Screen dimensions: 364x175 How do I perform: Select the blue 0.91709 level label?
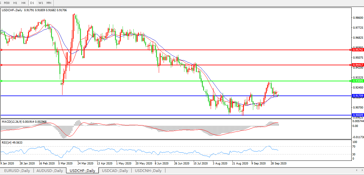tap(358, 96)
